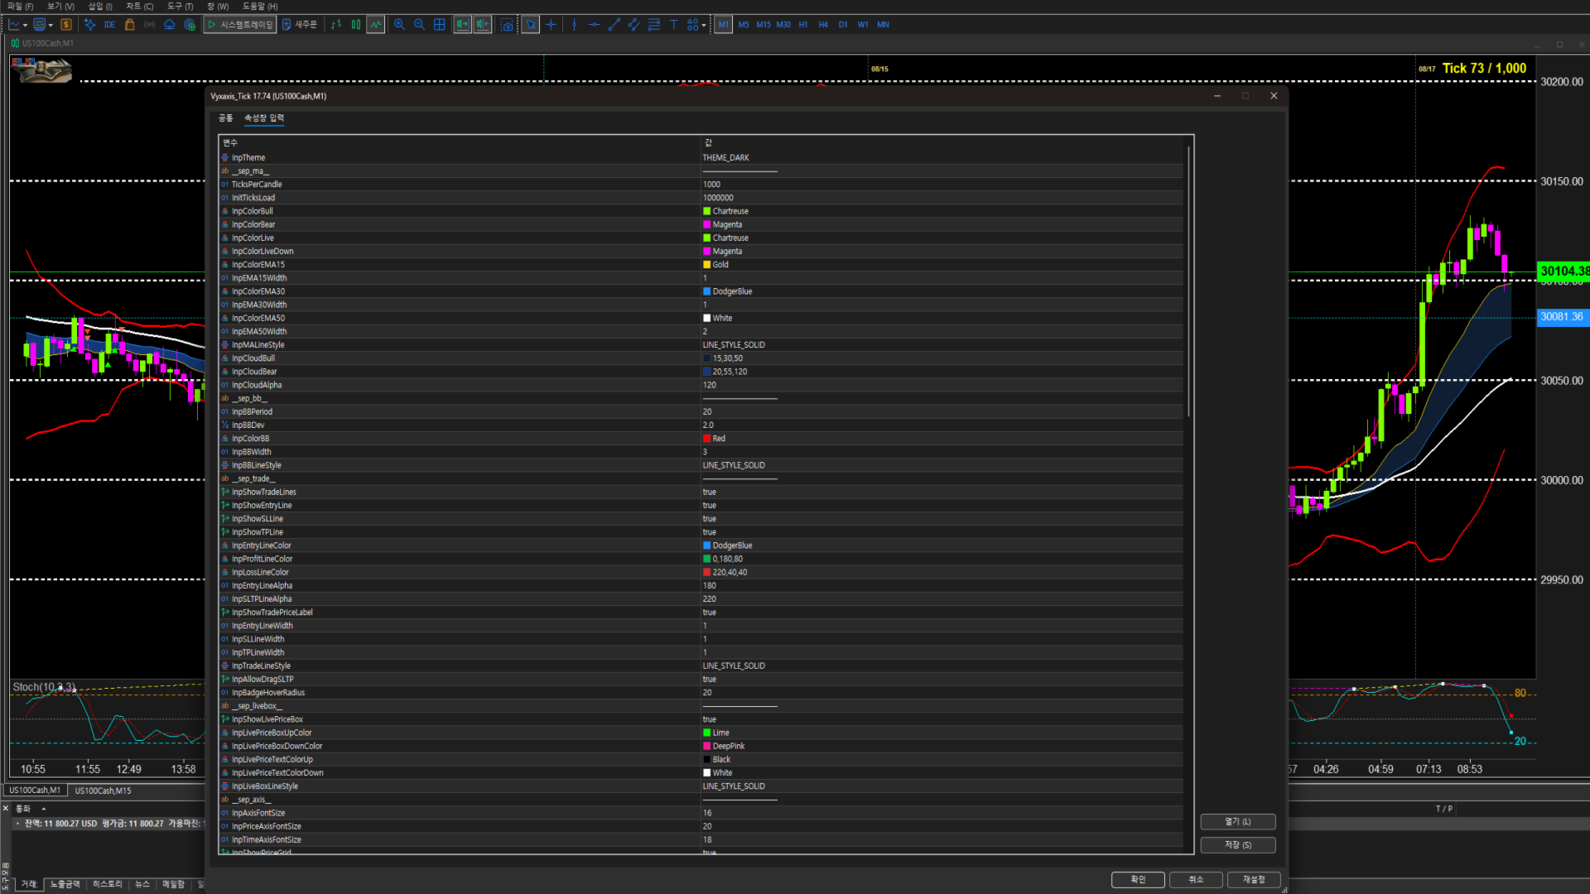Screen dimensions: 1590x894
Task: Switch chart to line chart type
Action: (x=376, y=25)
